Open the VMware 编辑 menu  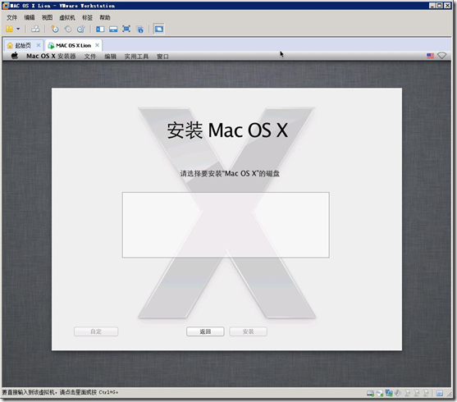click(x=30, y=17)
